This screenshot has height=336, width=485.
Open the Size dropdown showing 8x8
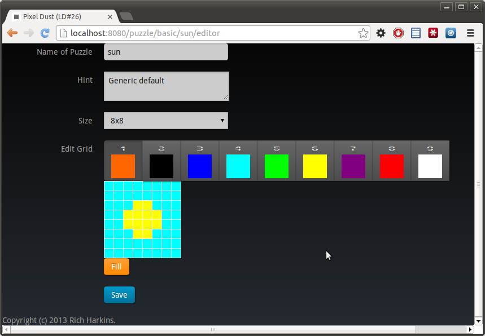coord(166,121)
